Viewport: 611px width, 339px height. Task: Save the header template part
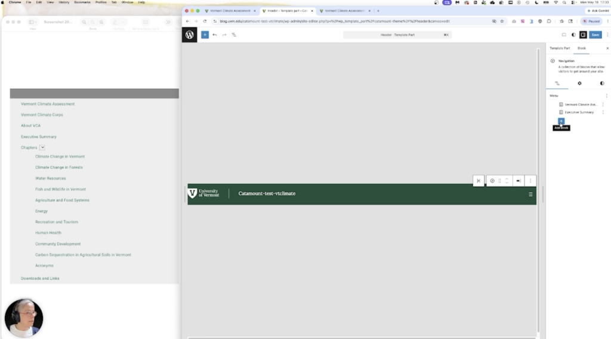[x=595, y=35]
